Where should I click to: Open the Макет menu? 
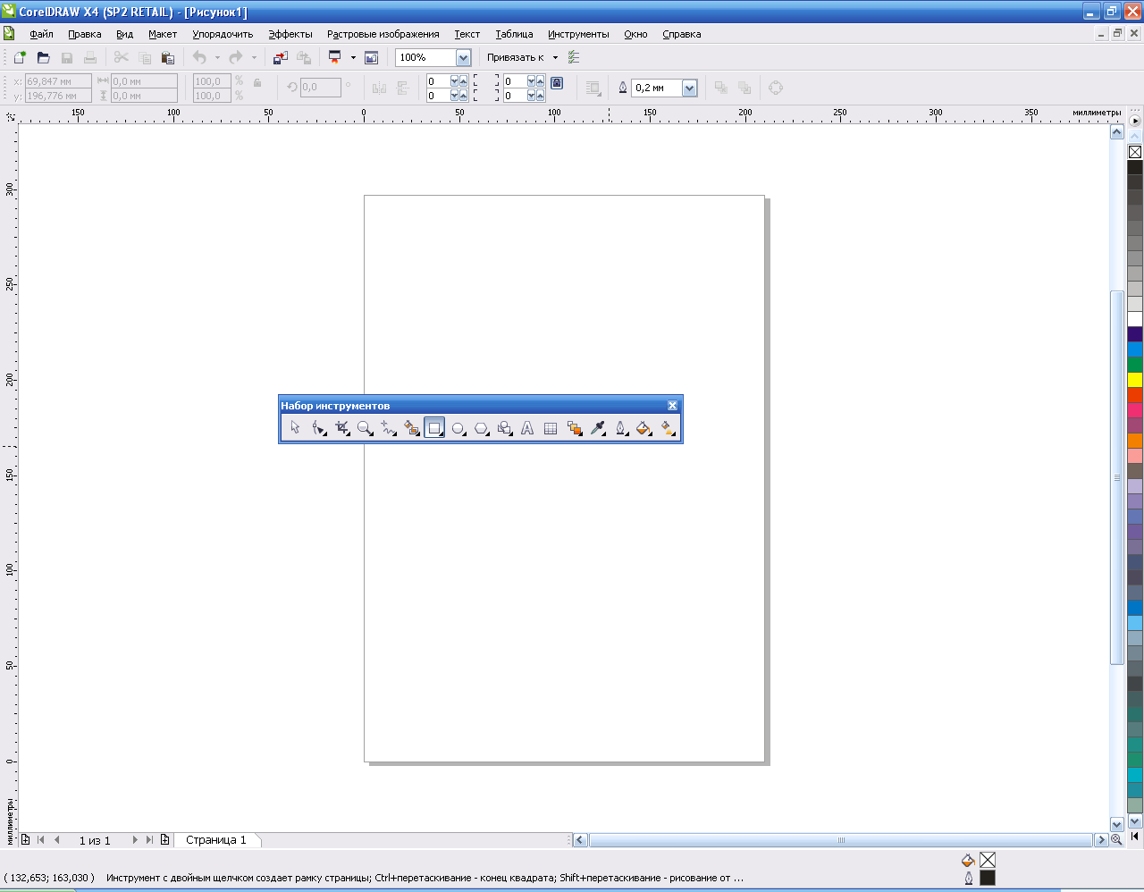[163, 34]
